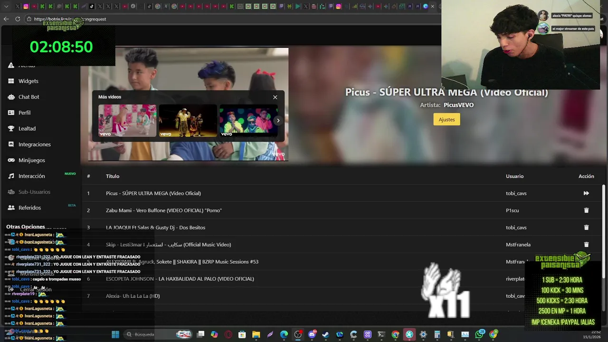Image resolution: width=608 pixels, height=342 pixels.
Task: Click the Acción column header
Action: click(x=586, y=176)
